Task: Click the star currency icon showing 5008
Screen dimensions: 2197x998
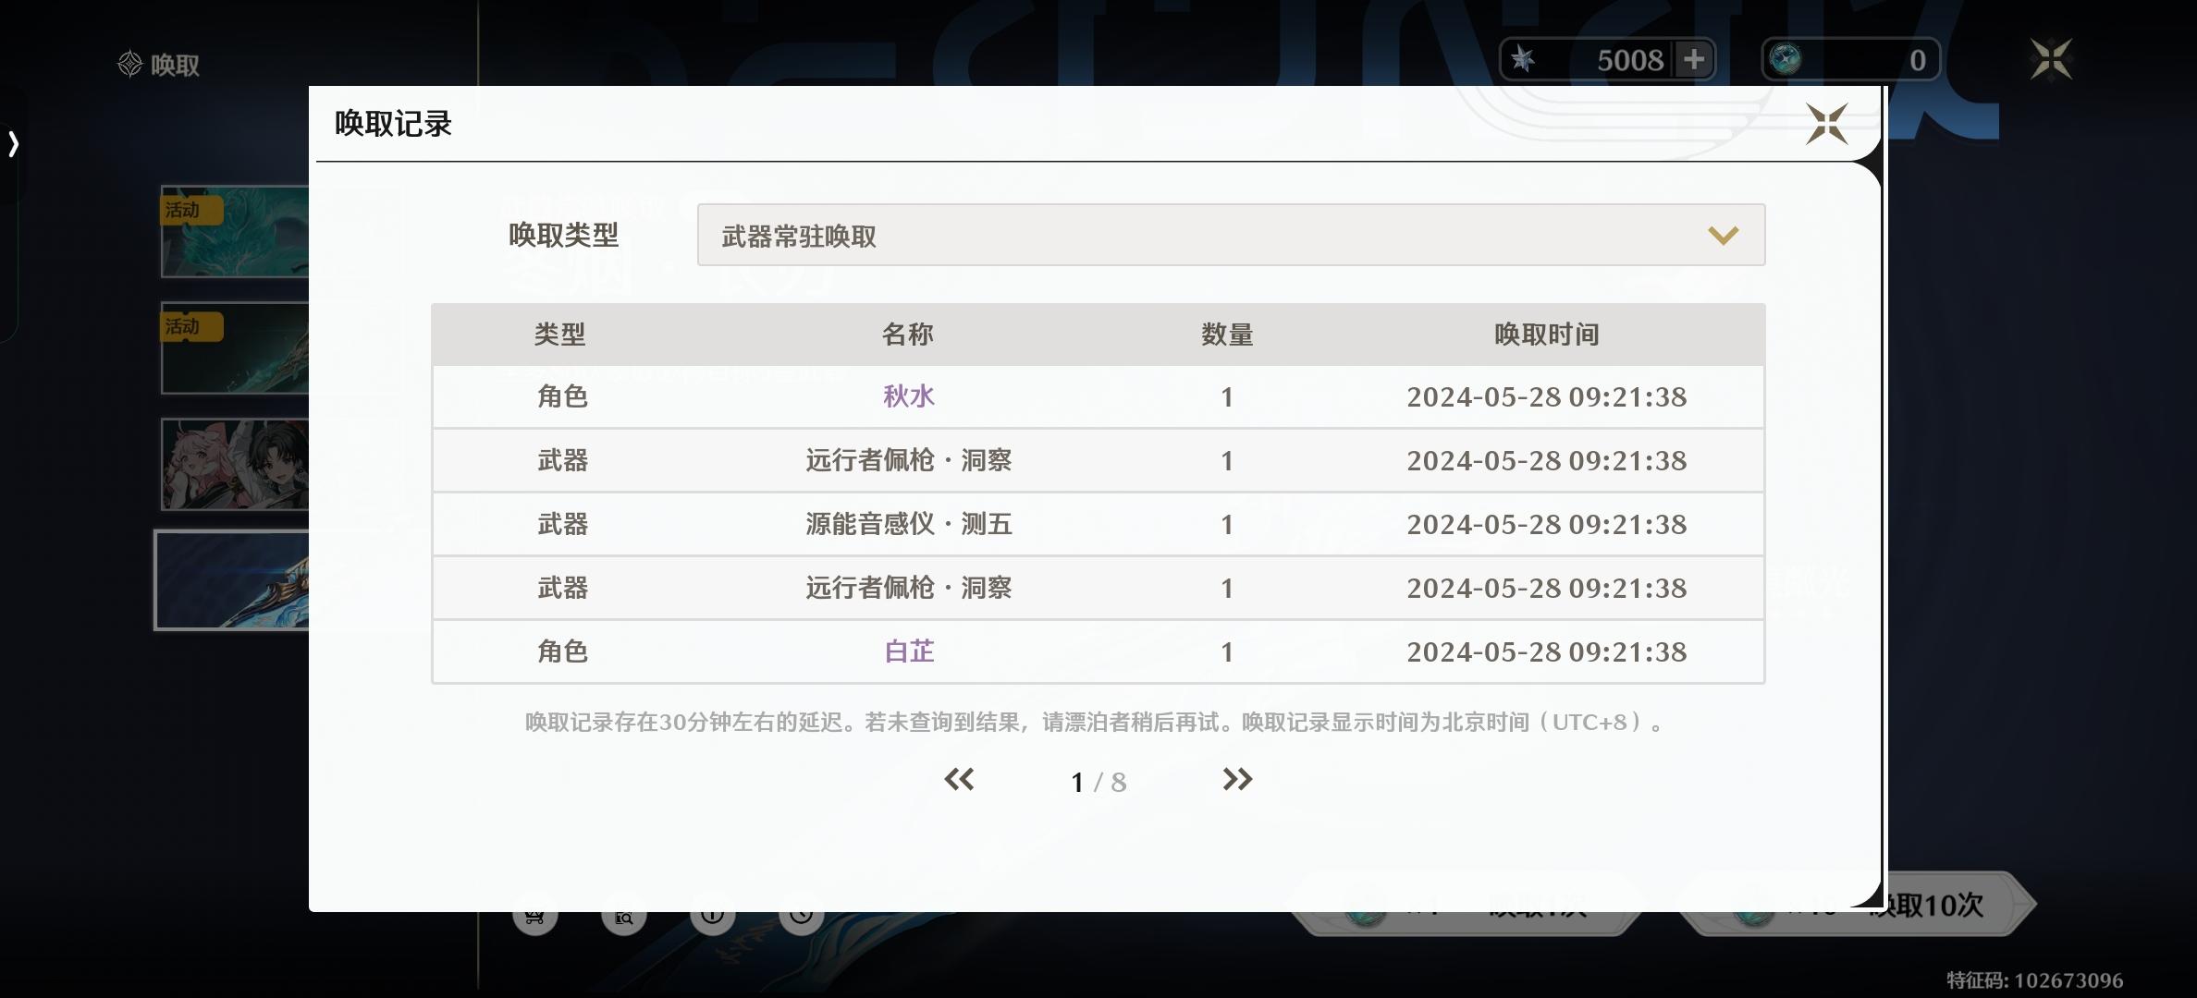Action: coord(1523,60)
